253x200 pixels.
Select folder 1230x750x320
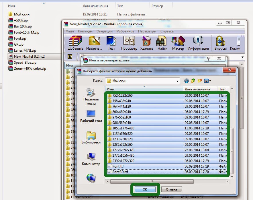coord(167,139)
